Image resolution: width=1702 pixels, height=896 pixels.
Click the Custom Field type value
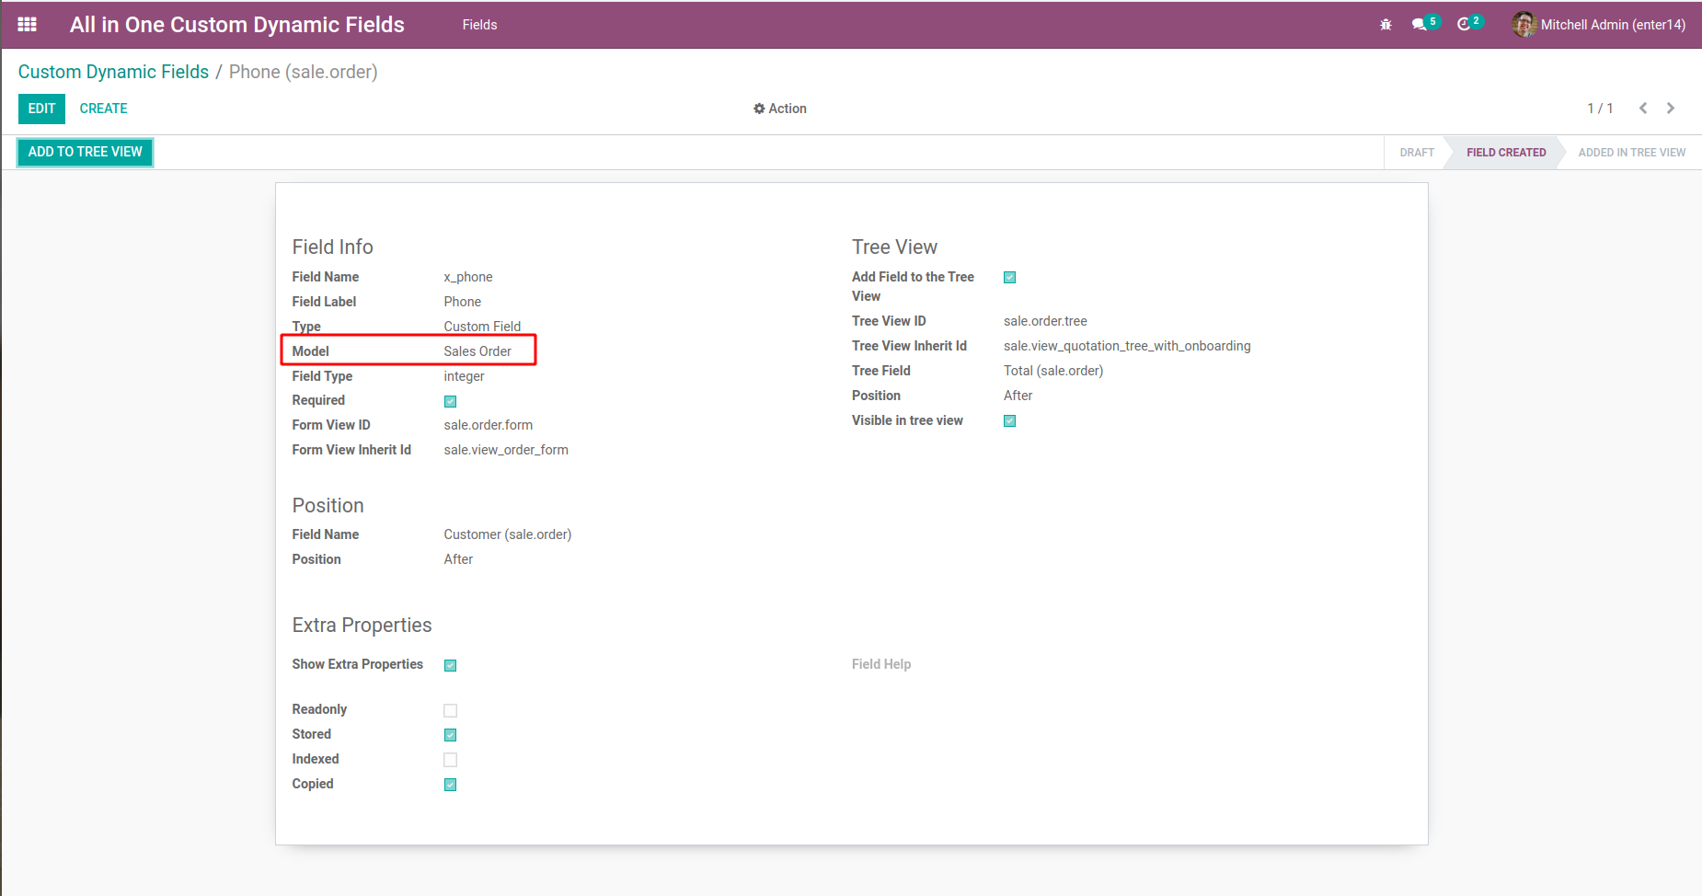pyautogui.click(x=482, y=327)
